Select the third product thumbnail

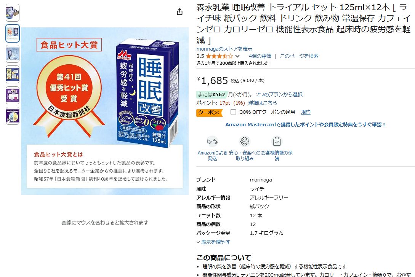click(13, 54)
